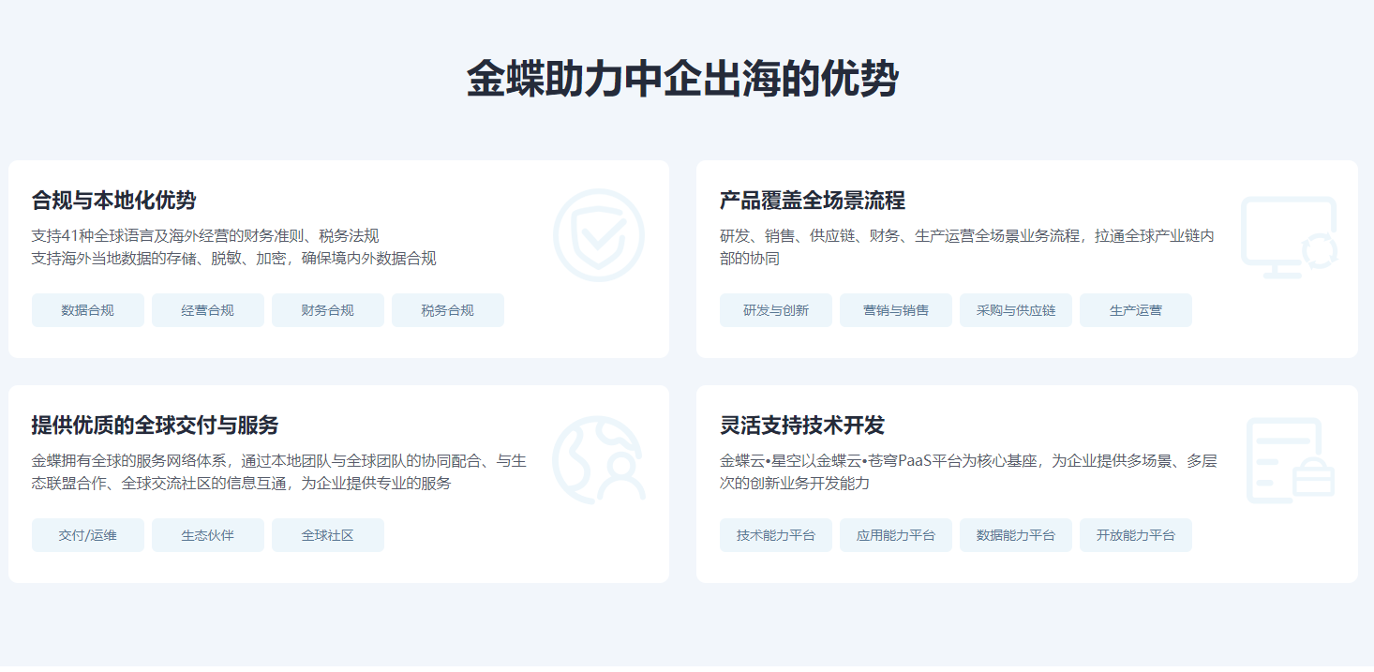Image resolution: width=1374 pixels, height=672 pixels.
Task: Click the 技术能力平台 tag
Action: [776, 535]
